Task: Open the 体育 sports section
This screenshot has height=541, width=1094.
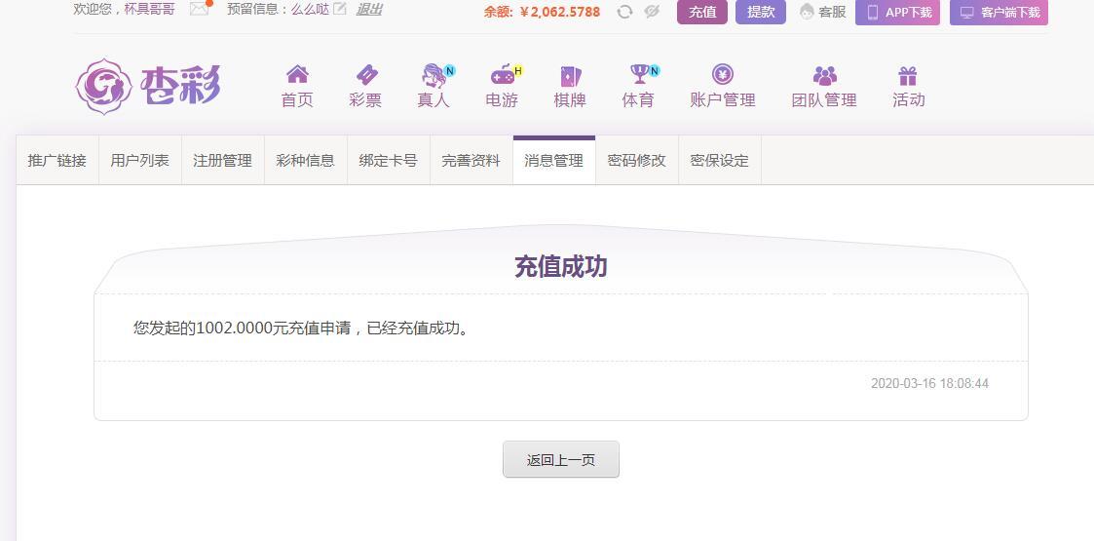Action: pyautogui.click(x=638, y=87)
